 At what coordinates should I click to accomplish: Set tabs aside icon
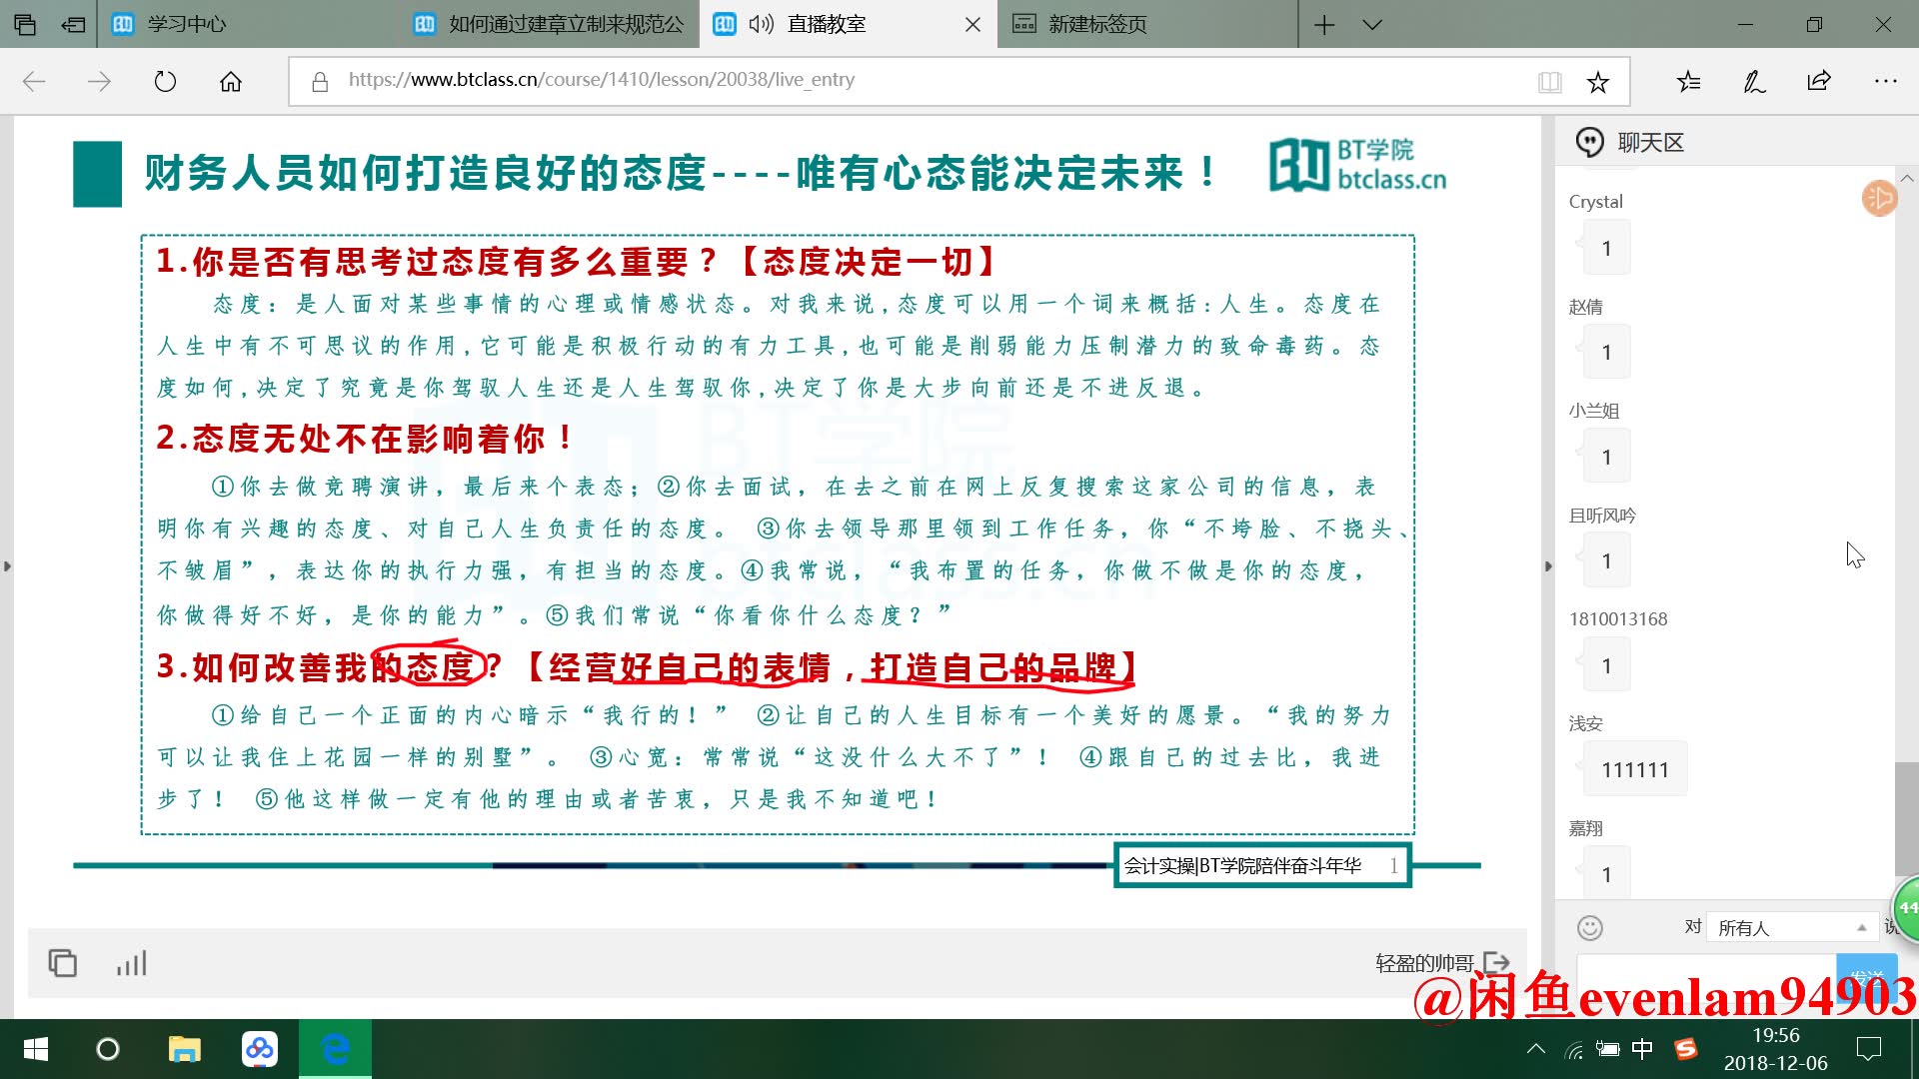[x=73, y=24]
